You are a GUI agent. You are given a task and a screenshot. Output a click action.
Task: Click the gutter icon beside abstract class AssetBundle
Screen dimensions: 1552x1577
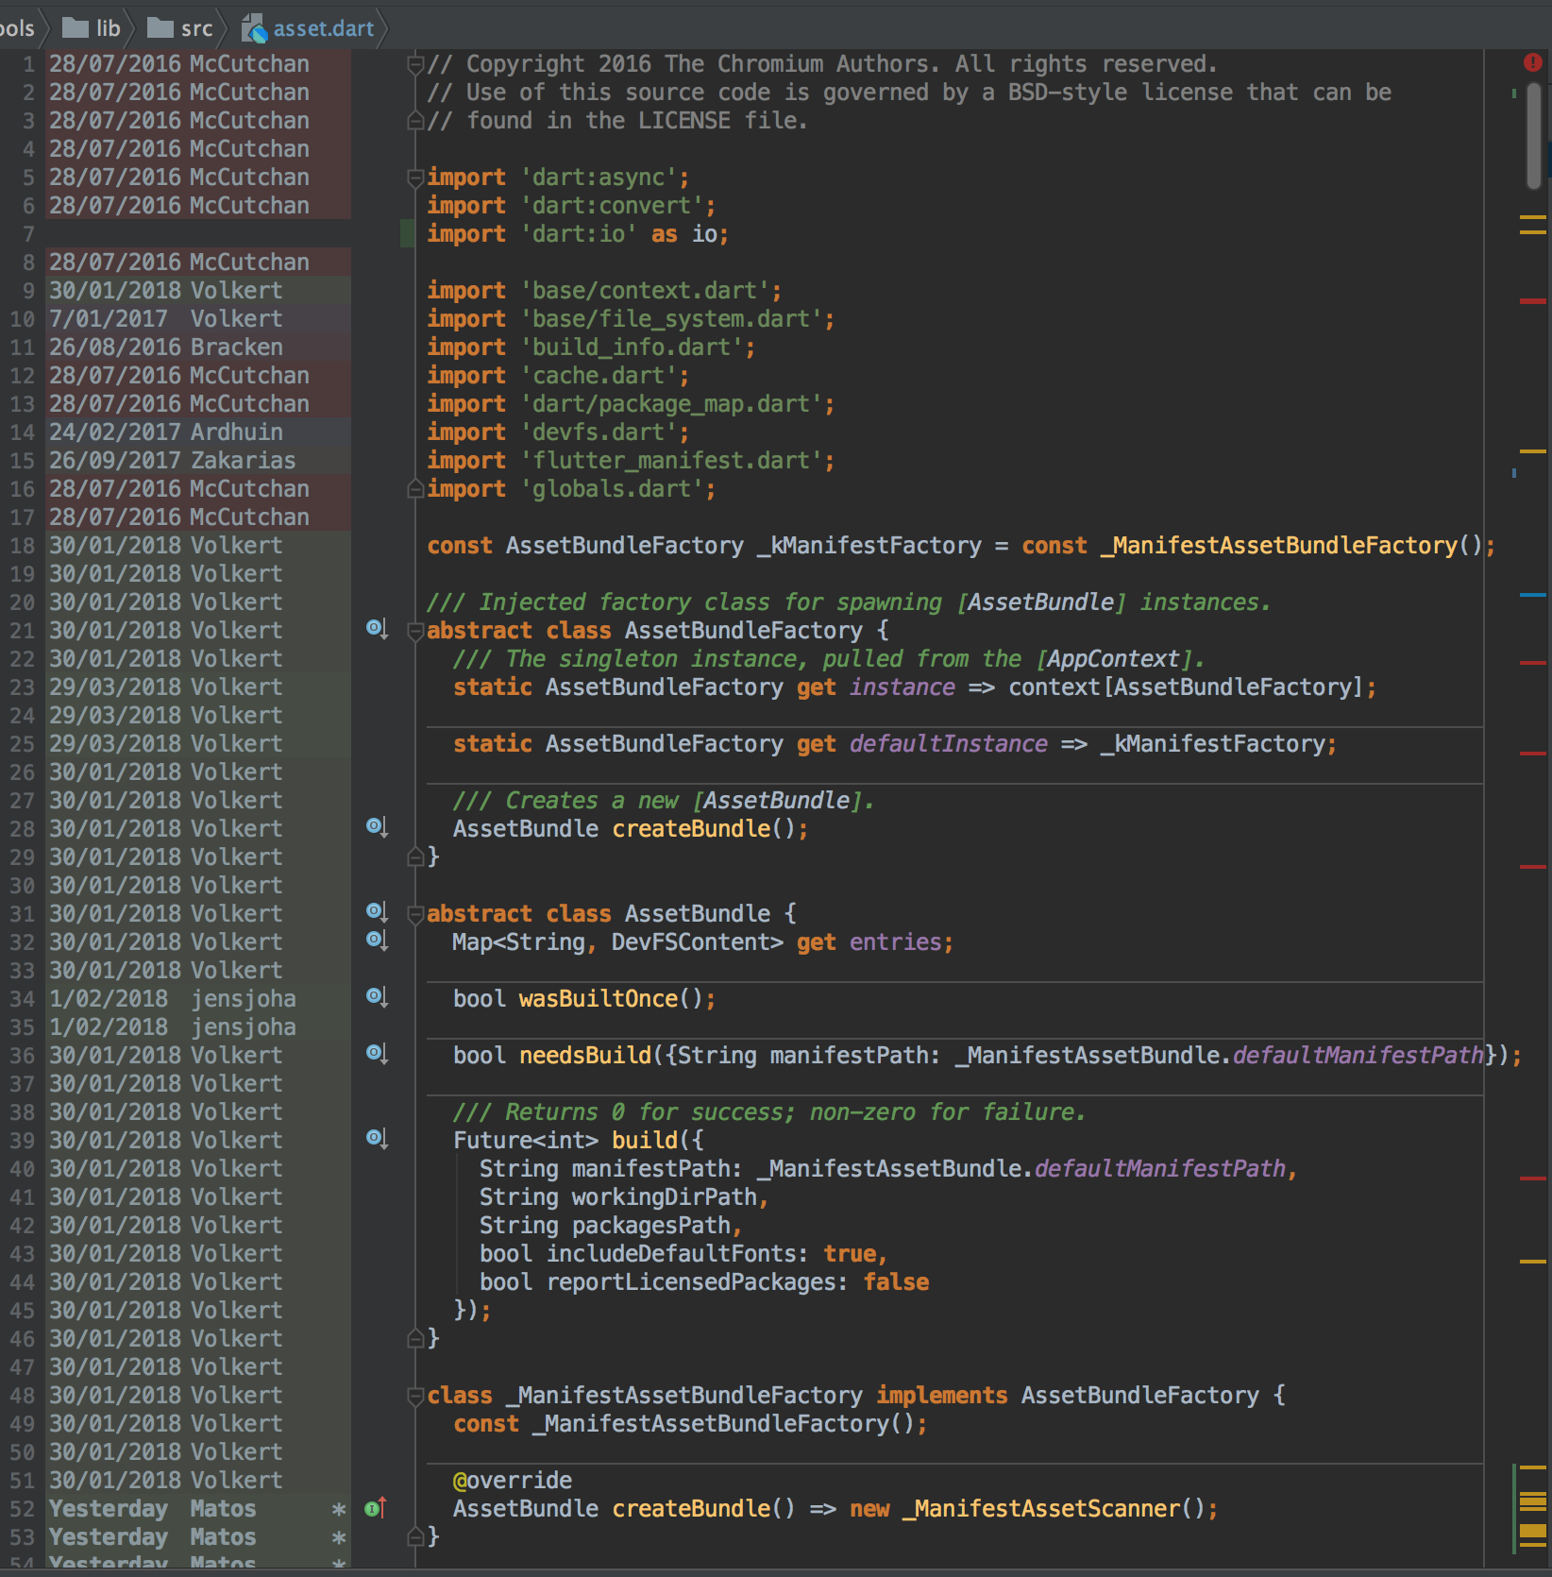click(377, 912)
